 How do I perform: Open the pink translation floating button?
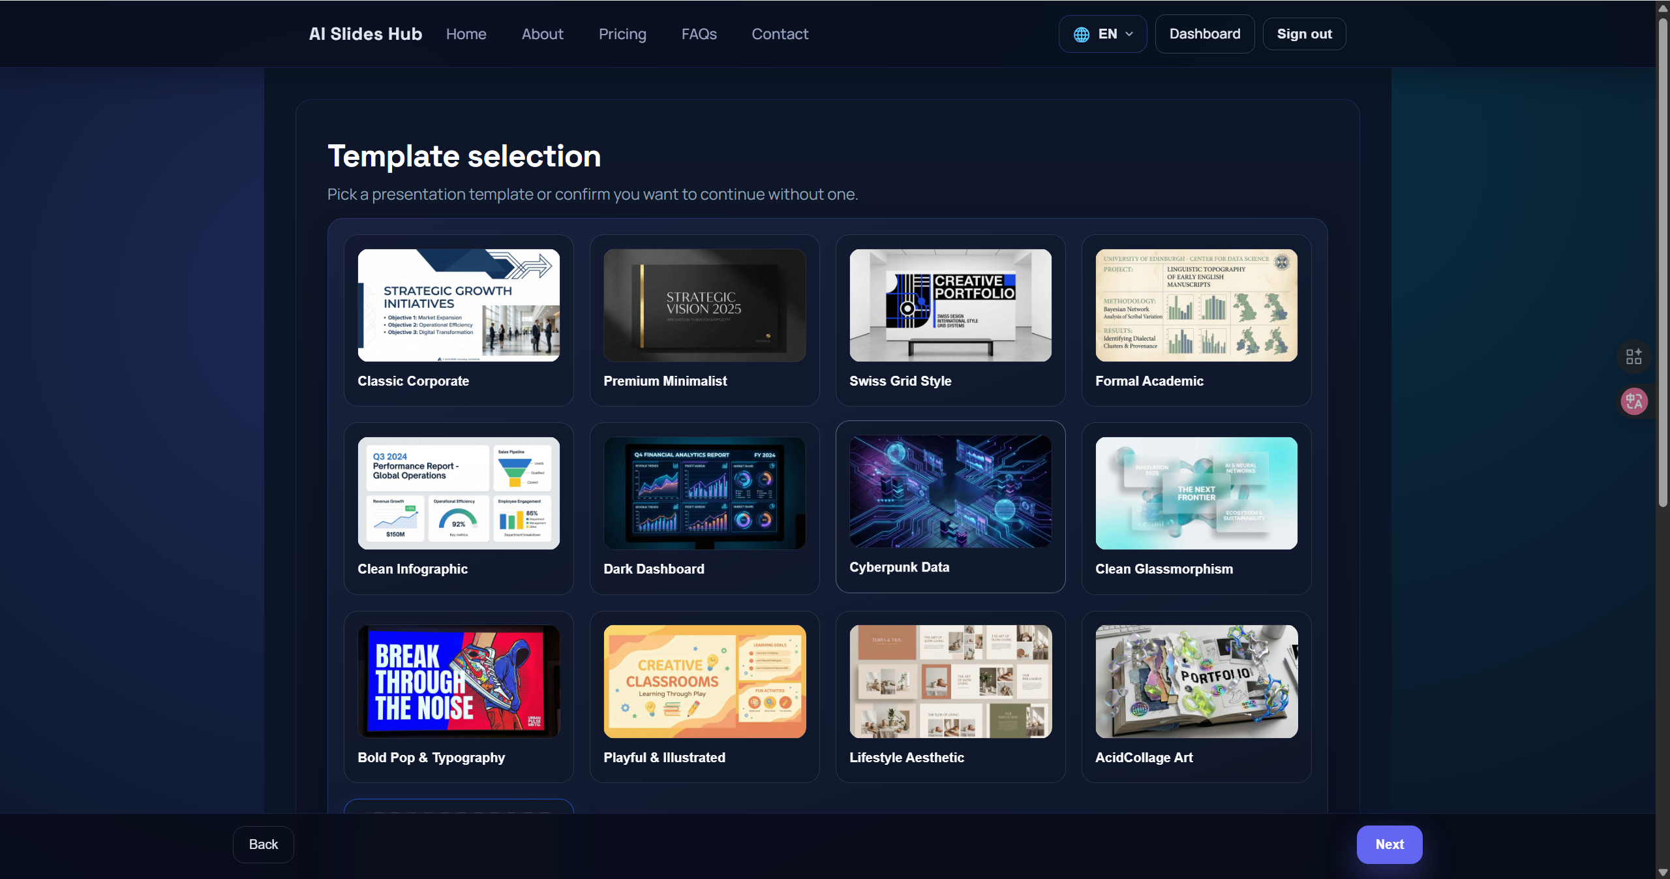tap(1633, 401)
